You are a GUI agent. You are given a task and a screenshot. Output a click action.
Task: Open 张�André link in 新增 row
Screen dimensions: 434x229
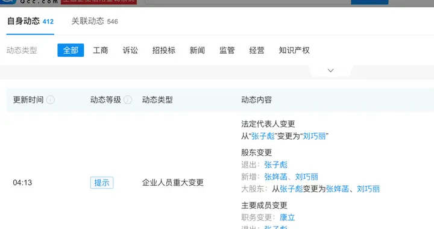click(275, 177)
